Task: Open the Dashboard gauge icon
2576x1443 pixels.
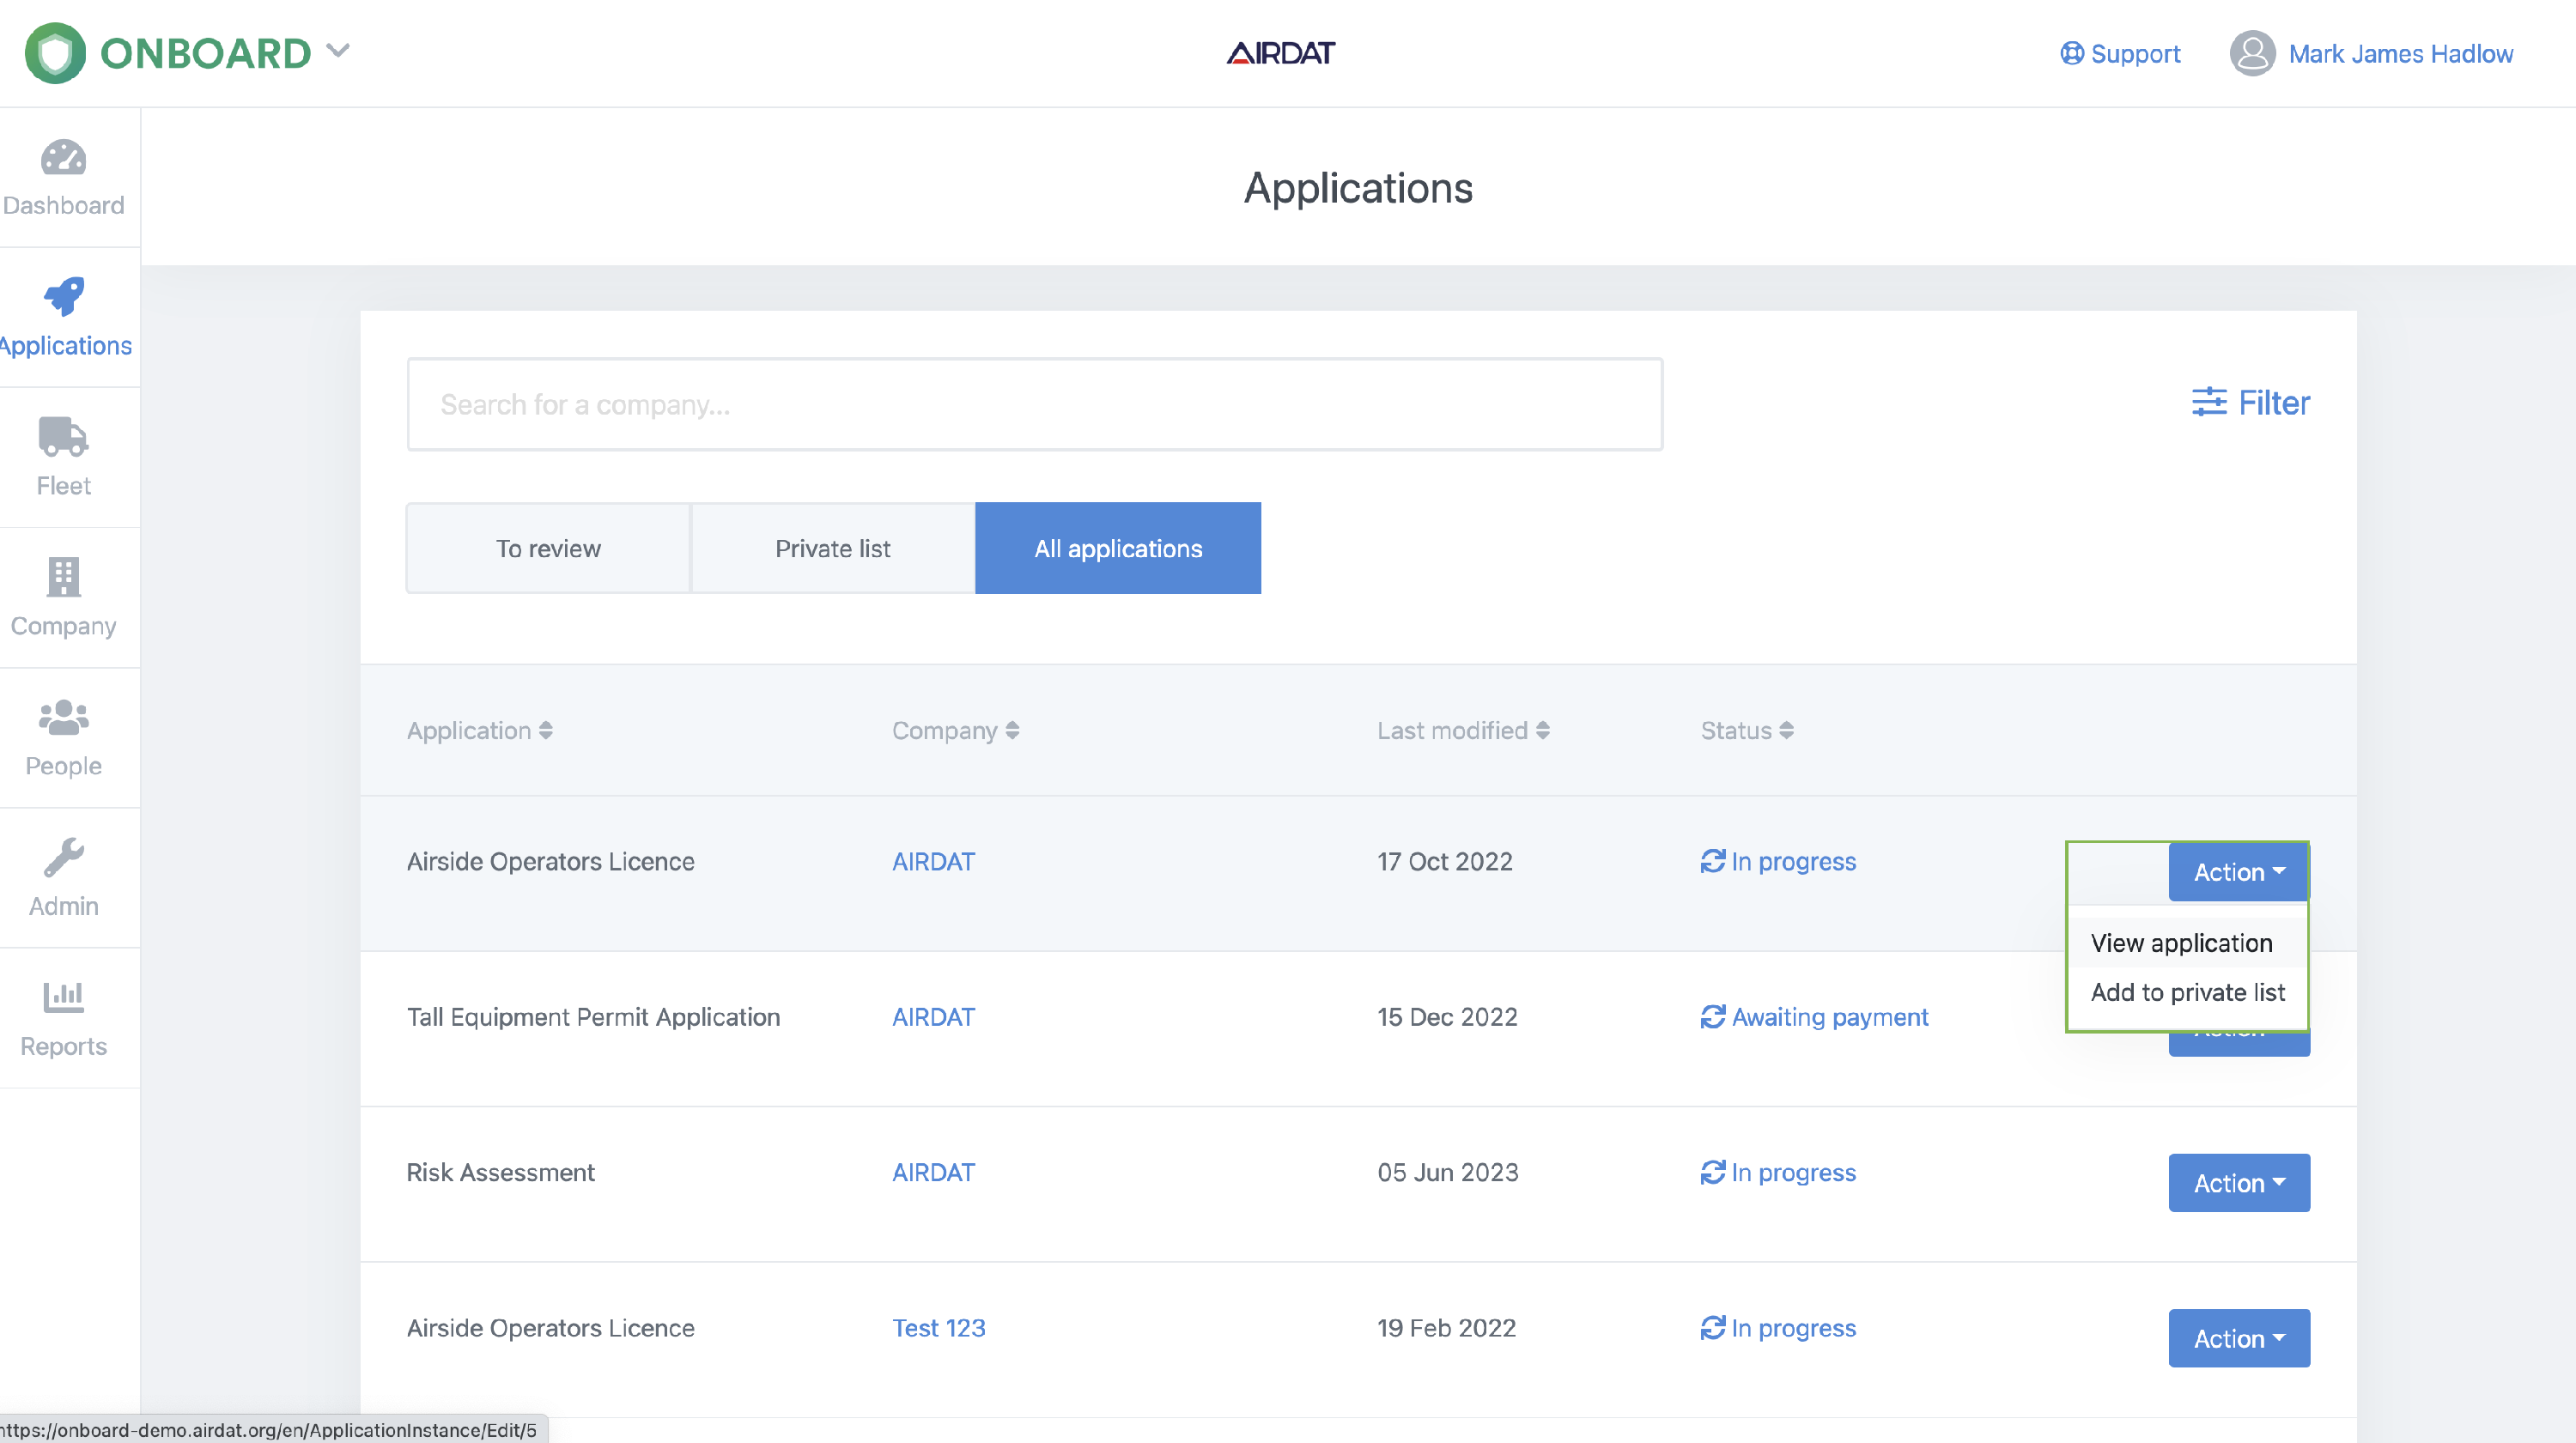Action: pos(63,158)
